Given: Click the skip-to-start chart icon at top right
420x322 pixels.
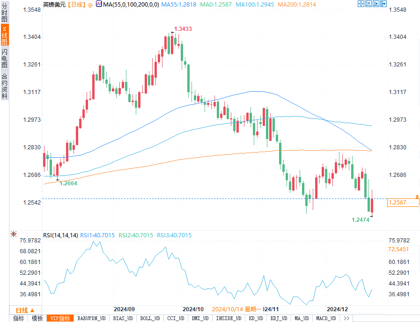Looking at the screenshot, I should click(368, 4).
